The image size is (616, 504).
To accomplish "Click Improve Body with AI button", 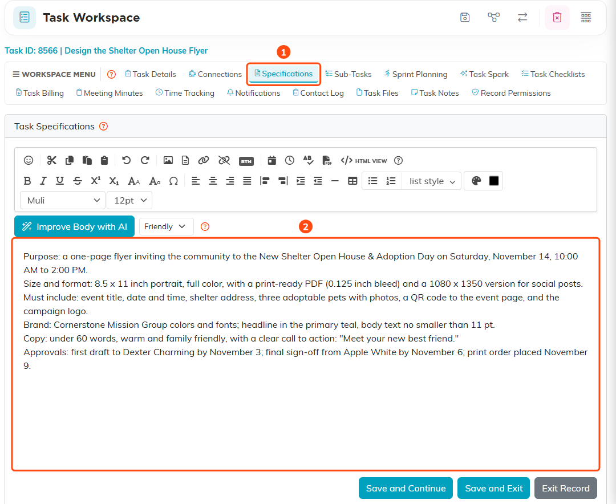I will point(74,227).
